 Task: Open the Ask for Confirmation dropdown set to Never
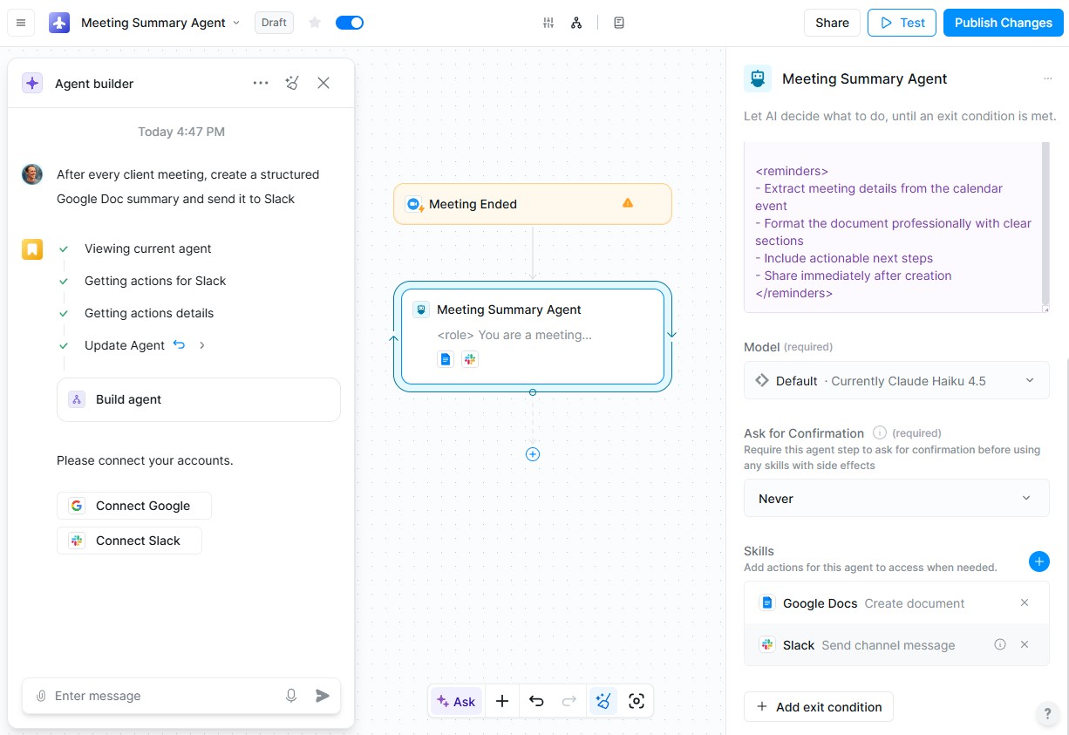(896, 498)
